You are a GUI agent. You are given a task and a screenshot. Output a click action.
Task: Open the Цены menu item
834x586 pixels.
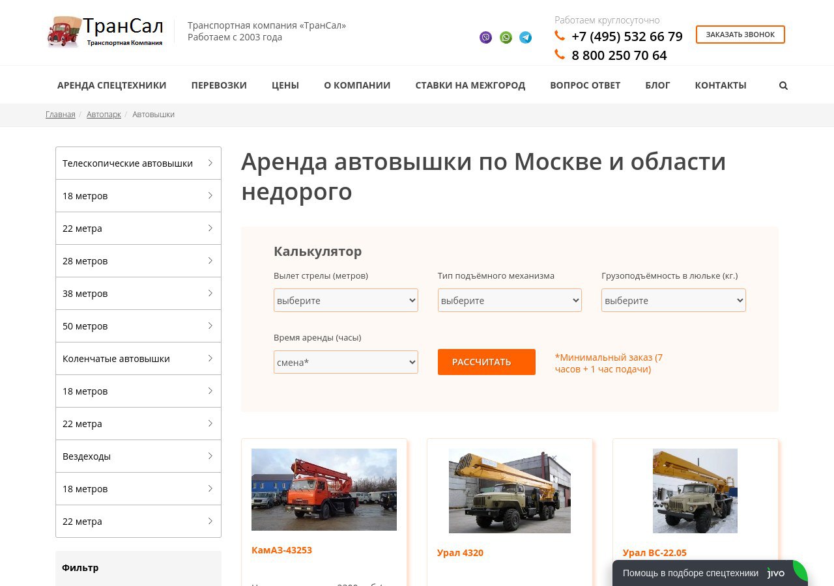(x=285, y=85)
